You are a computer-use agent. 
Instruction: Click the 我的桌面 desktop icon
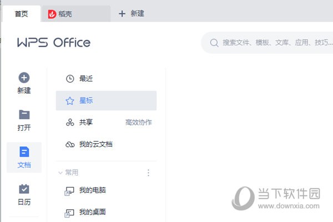click(x=69, y=213)
